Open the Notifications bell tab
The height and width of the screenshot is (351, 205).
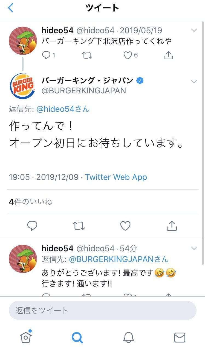[x=128, y=337]
